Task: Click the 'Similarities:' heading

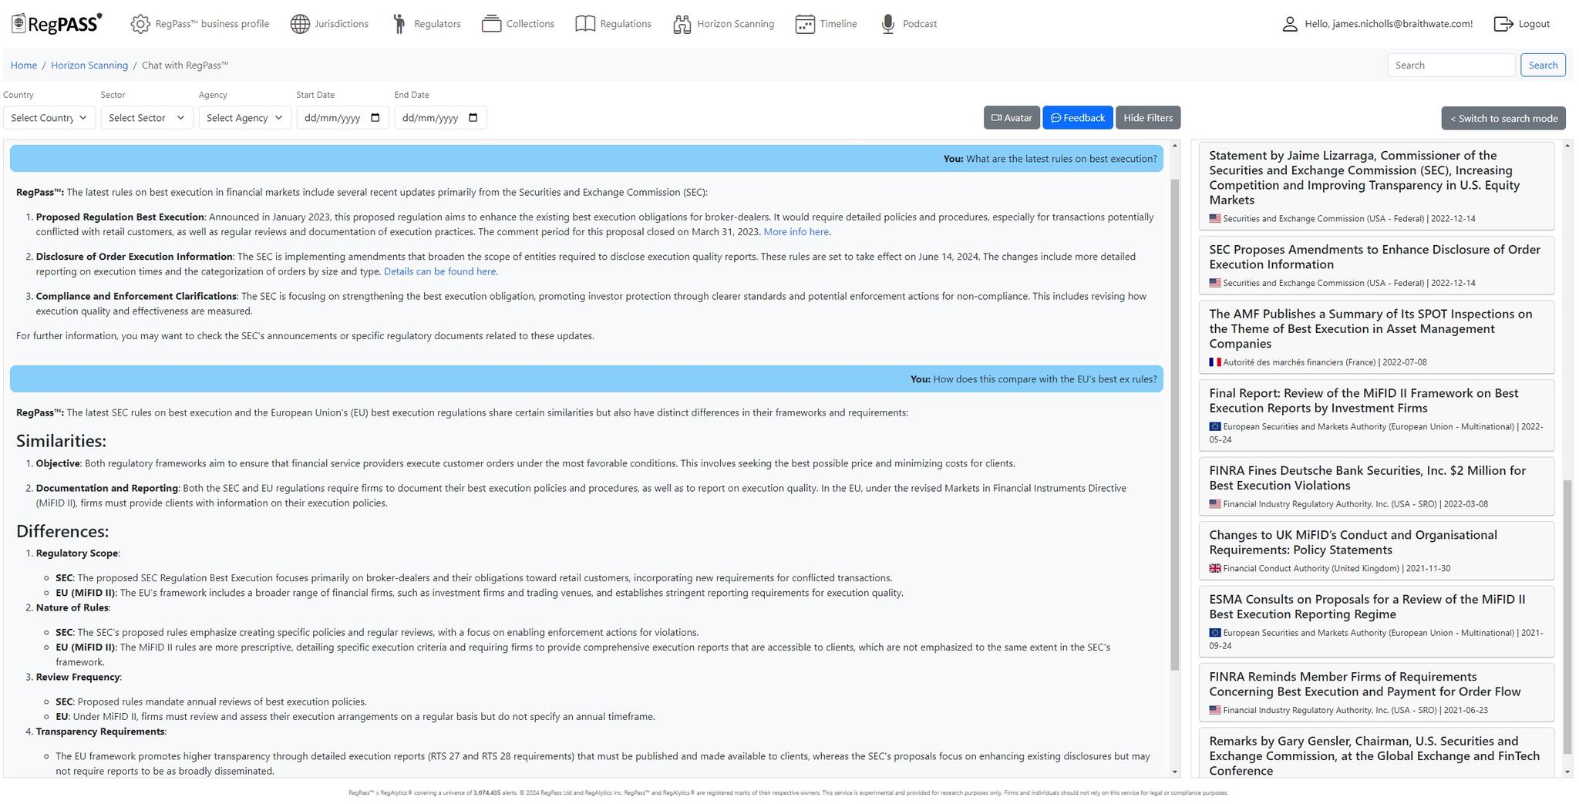Action: point(61,441)
